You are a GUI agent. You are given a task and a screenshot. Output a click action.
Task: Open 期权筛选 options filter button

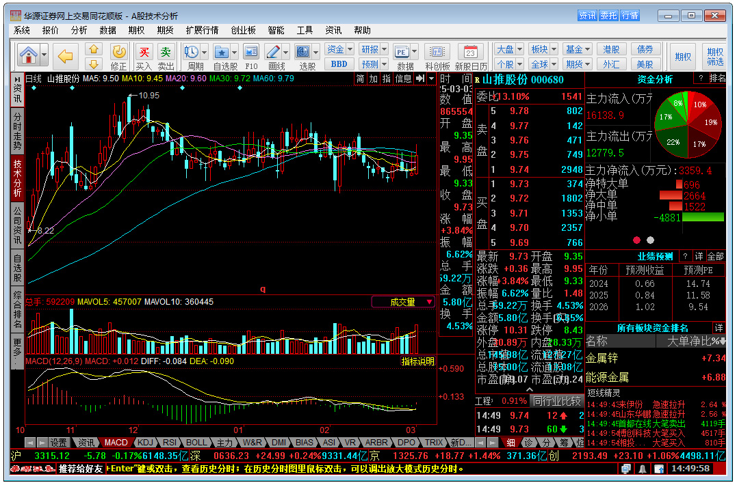pyautogui.click(x=715, y=57)
